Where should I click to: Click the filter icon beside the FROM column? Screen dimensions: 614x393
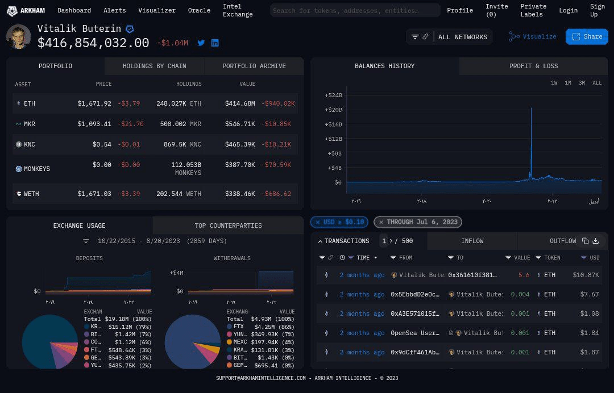tap(393, 258)
